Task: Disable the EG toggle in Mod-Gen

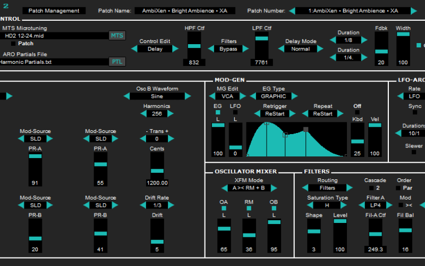Action: tap(217, 112)
